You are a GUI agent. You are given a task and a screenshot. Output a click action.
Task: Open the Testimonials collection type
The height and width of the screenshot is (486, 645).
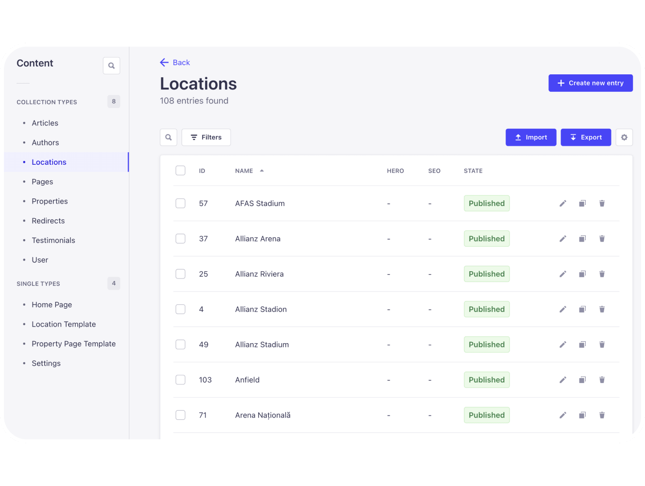[53, 241]
